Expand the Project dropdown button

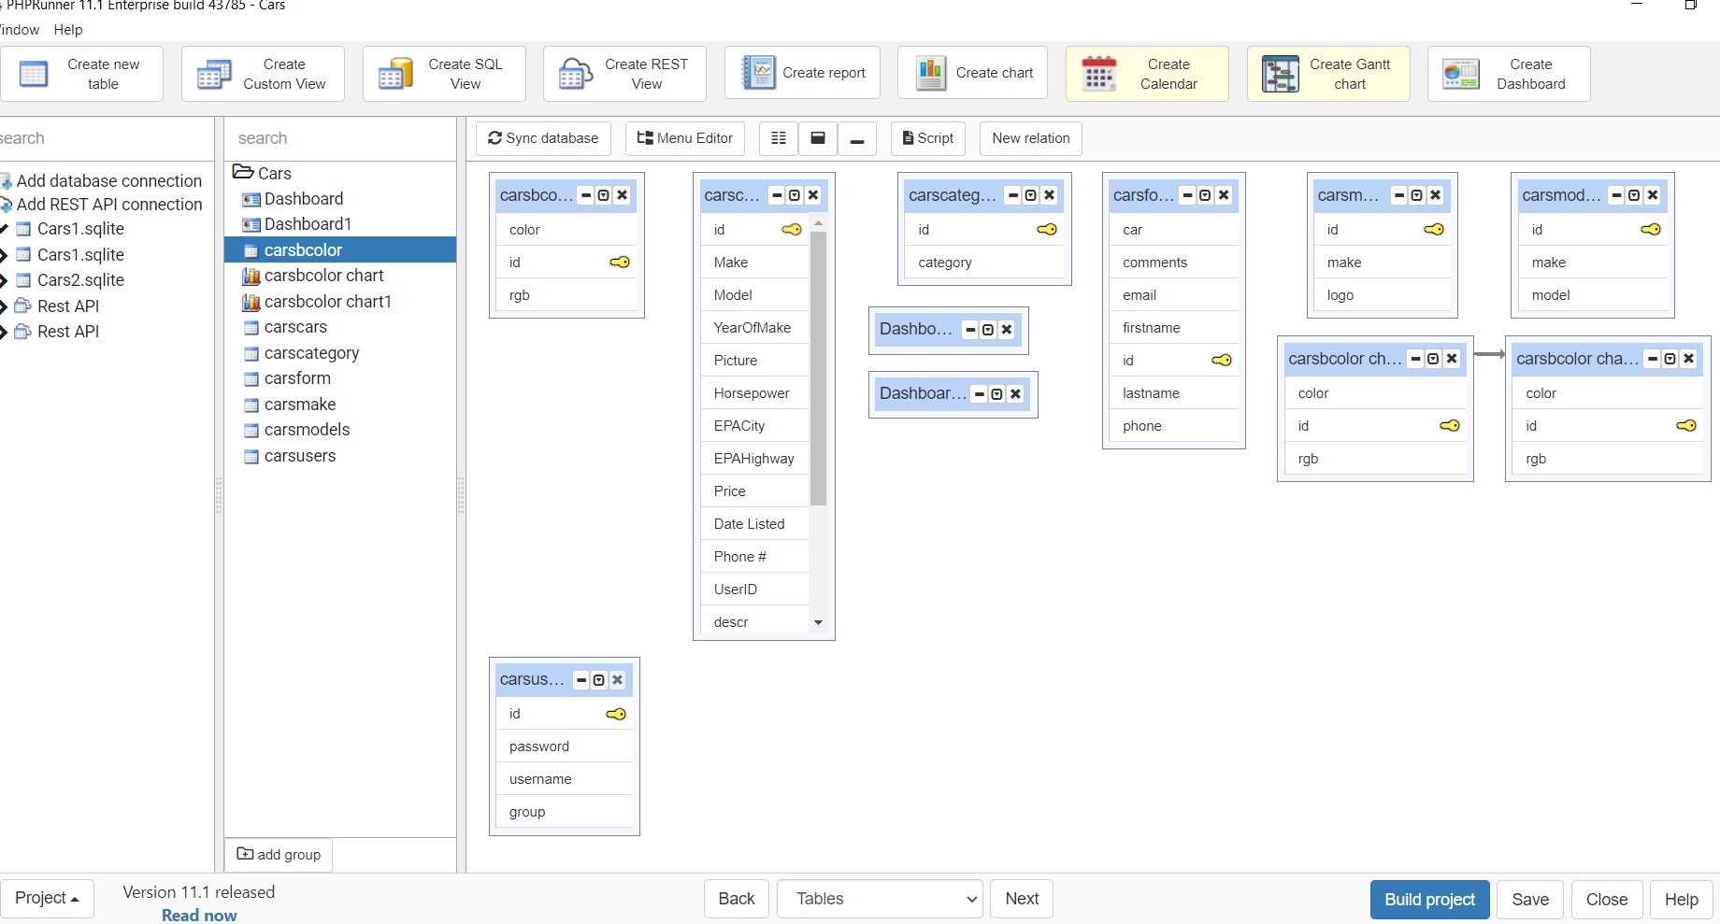tap(47, 899)
